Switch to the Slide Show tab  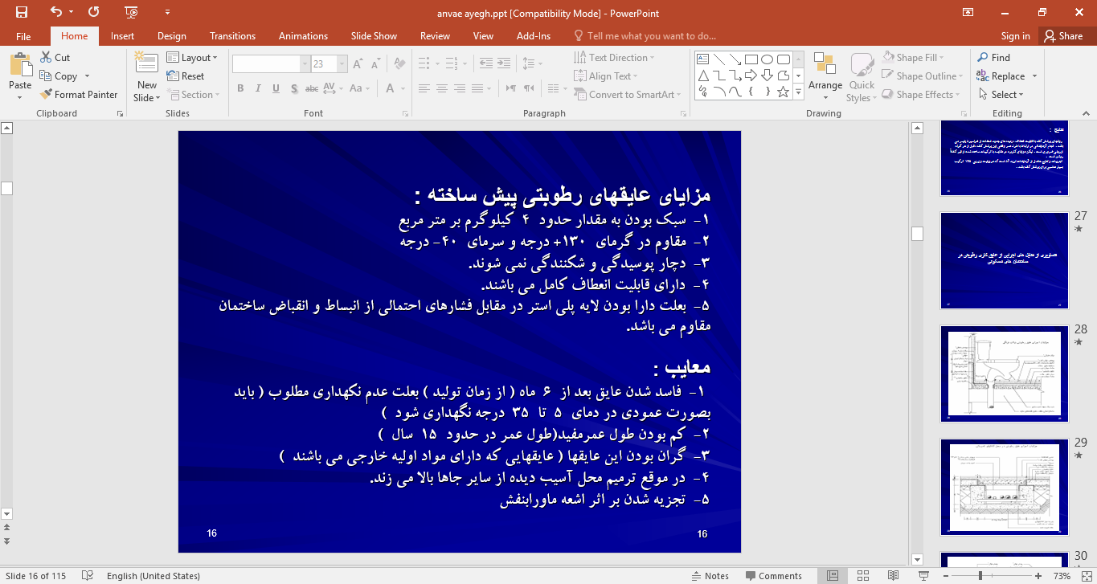[x=374, y=36]
